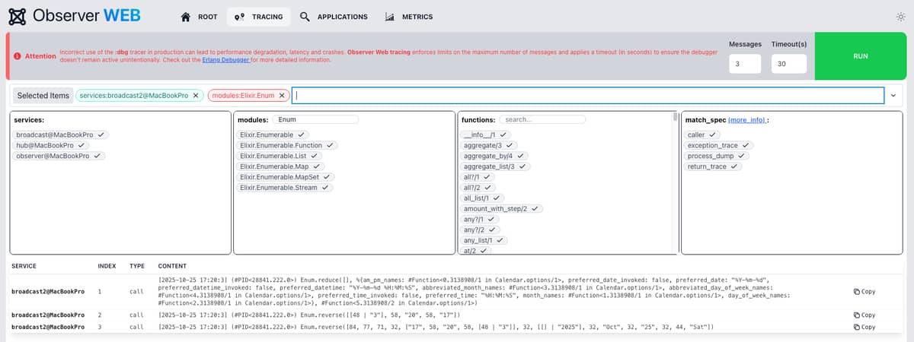The height and width of the screenshot is (342, 914).
Task: Go to the Metrics tab
Action: 409,17
